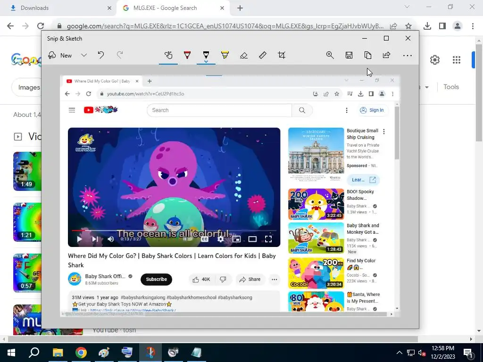Open the 0:57 MLG video thumbnail
Viewport: 483px width, 362px height.
(27, 273)
